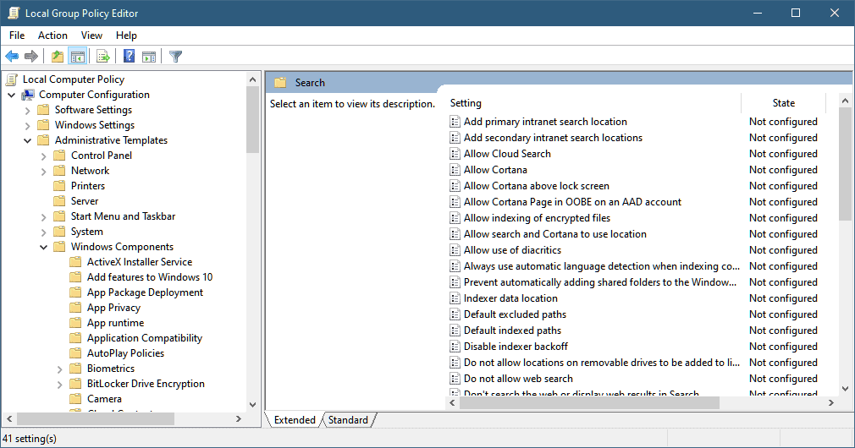
Task: Click Search folder icon in details header
Action: tap(280, 83)
